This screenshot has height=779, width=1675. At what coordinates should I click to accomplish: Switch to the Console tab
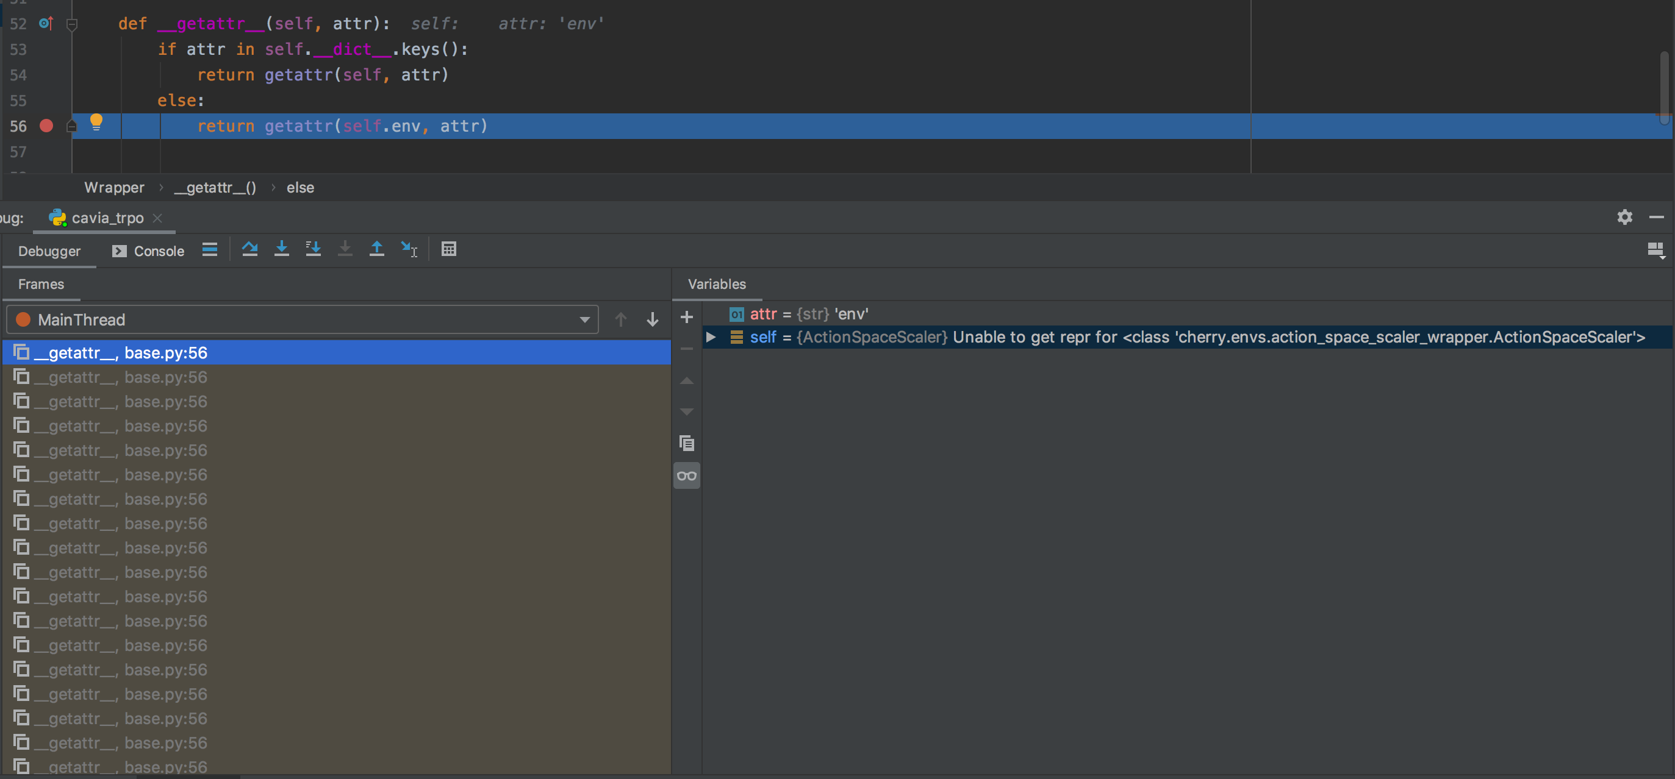[x=159, y=251]
